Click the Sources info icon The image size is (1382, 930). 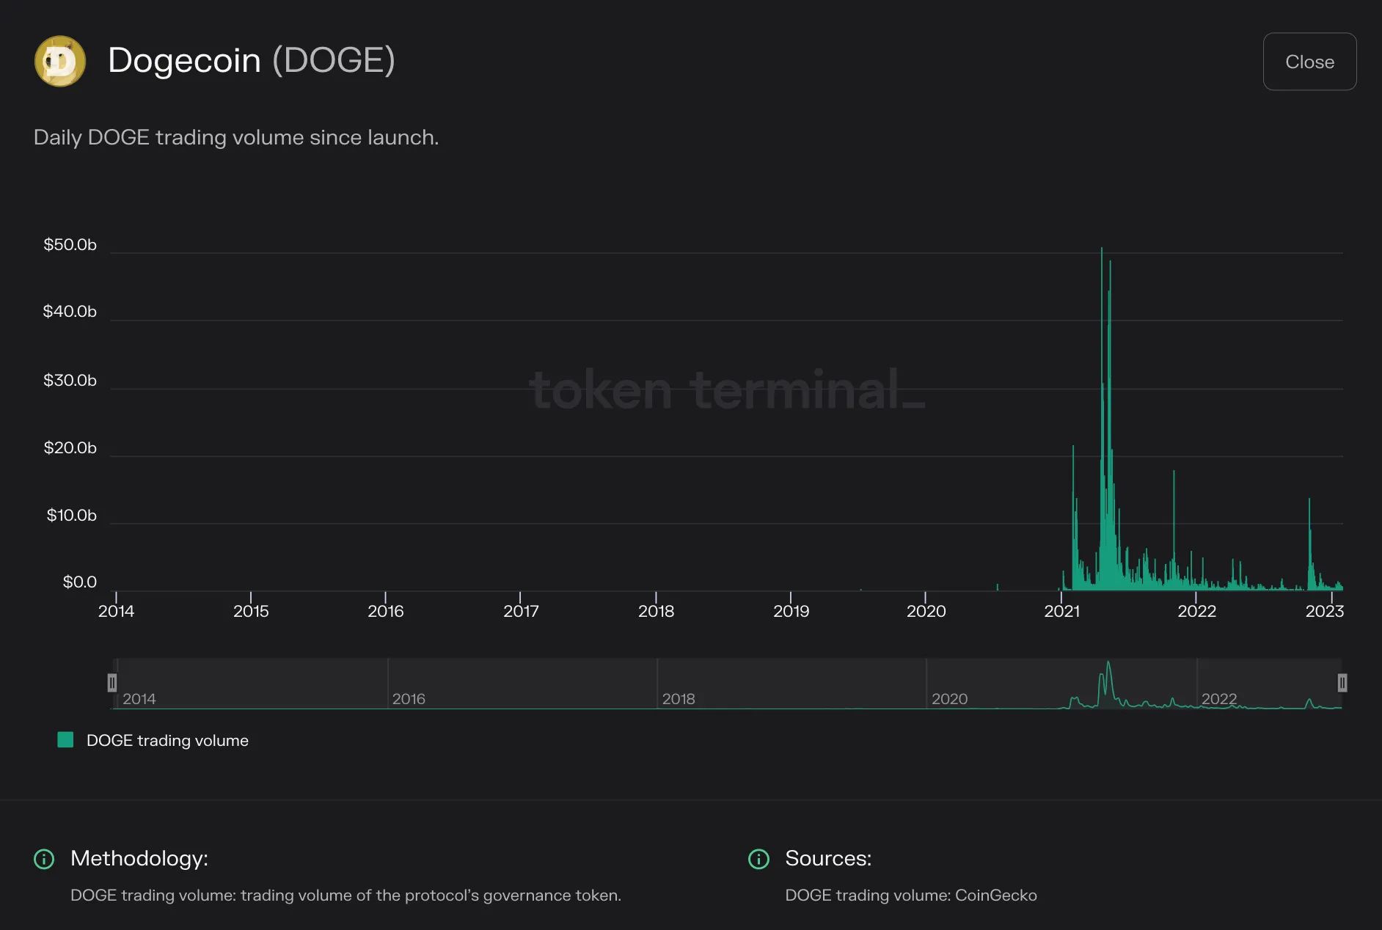pos(758,859)
